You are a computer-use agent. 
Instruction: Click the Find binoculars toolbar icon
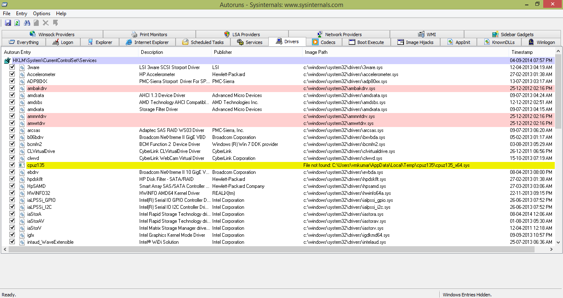coord(27,23)
